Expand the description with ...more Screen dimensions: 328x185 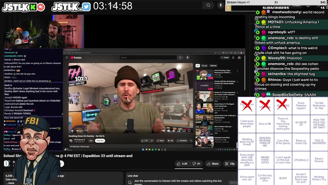click(x=11, y=183)
